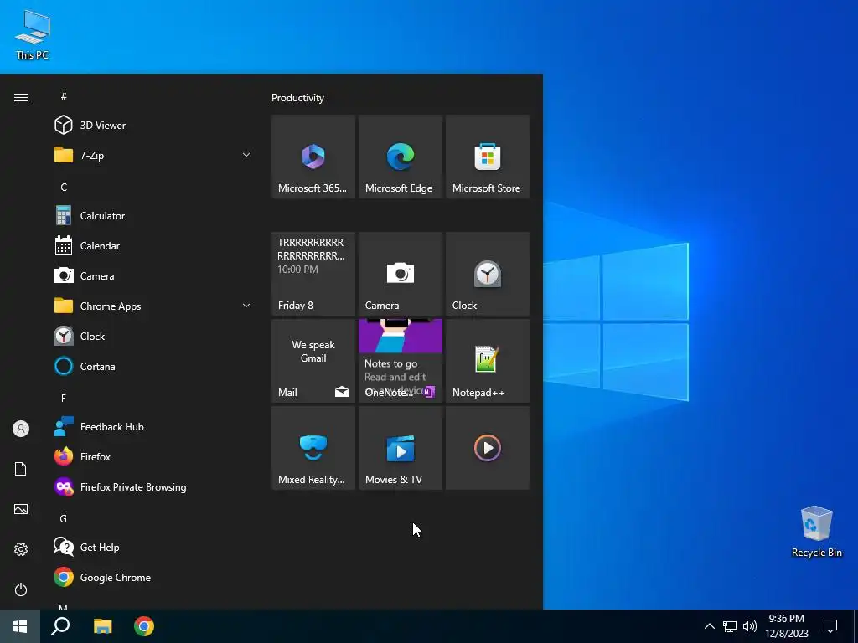
Task: Open Calendar in the app list
Action: (153, 246)
